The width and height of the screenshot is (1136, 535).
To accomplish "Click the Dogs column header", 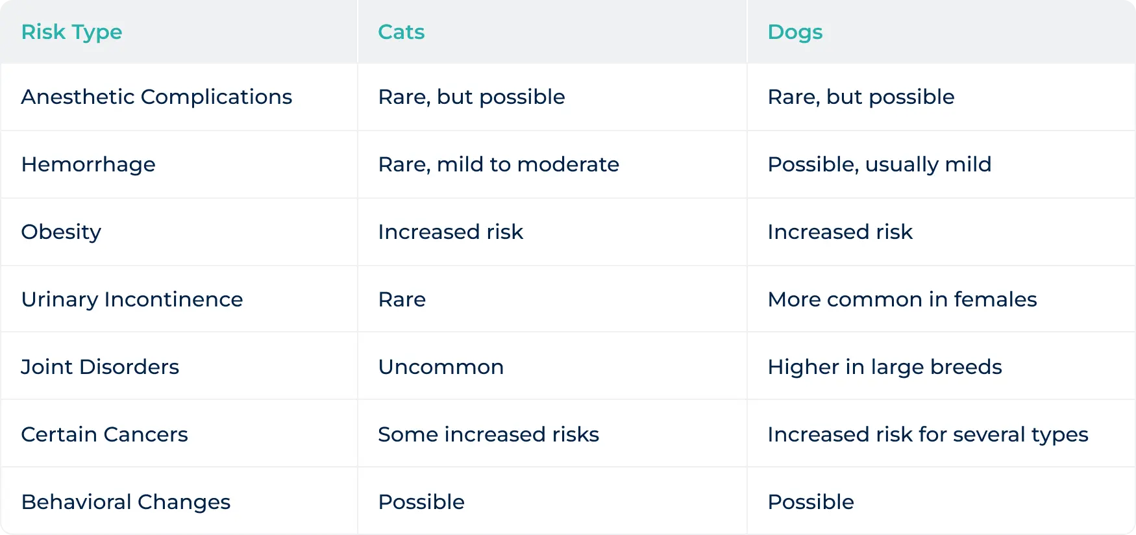I will click(x=795, y=32).
